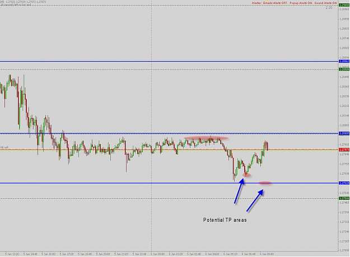Click the 1.27915 price scale value
This screenshot has width=350, height=257.
tap(344, 144)
